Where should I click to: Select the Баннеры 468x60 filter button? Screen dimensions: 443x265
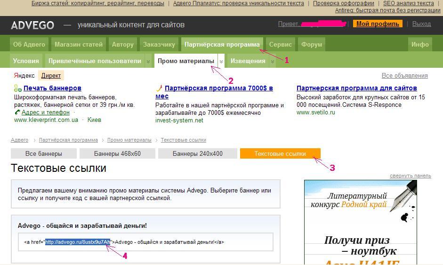point(117,154)
